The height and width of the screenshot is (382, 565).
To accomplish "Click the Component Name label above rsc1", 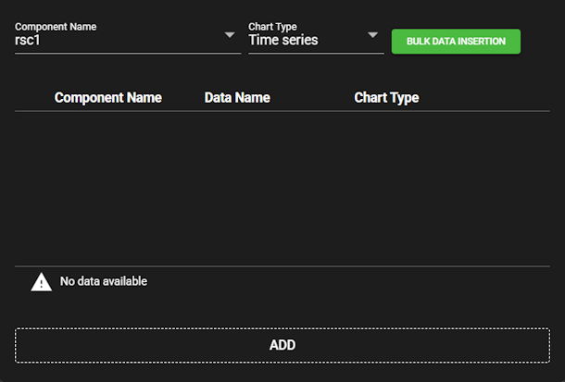I will pyautogui.click(x=56, y=27).
